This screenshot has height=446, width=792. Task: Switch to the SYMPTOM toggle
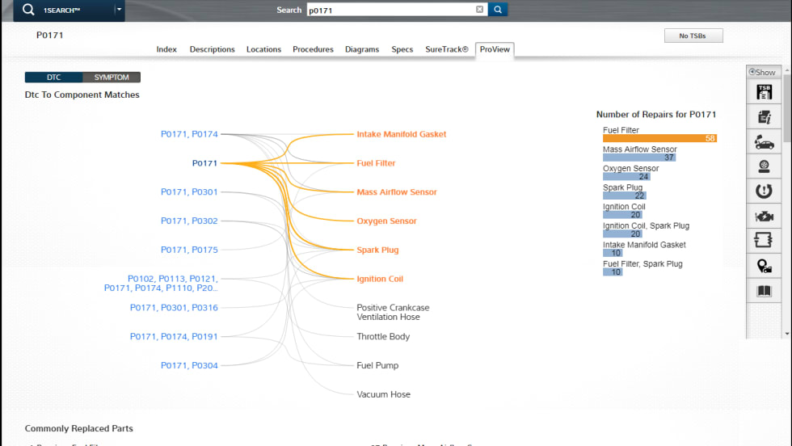[112, 78]
